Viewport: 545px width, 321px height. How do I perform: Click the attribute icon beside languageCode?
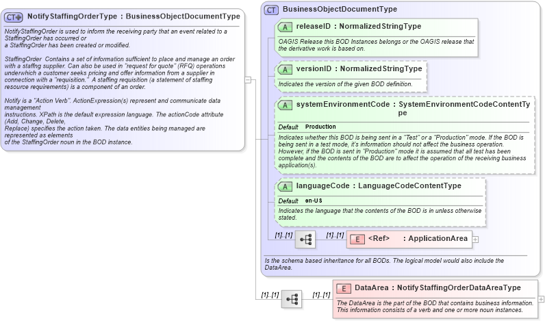click(x=285, y=187)
